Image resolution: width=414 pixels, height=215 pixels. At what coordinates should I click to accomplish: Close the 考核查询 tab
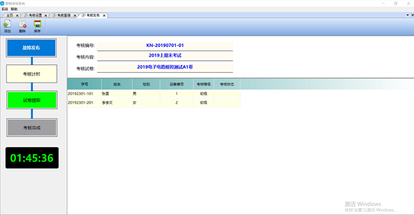(x=75, y=15)
